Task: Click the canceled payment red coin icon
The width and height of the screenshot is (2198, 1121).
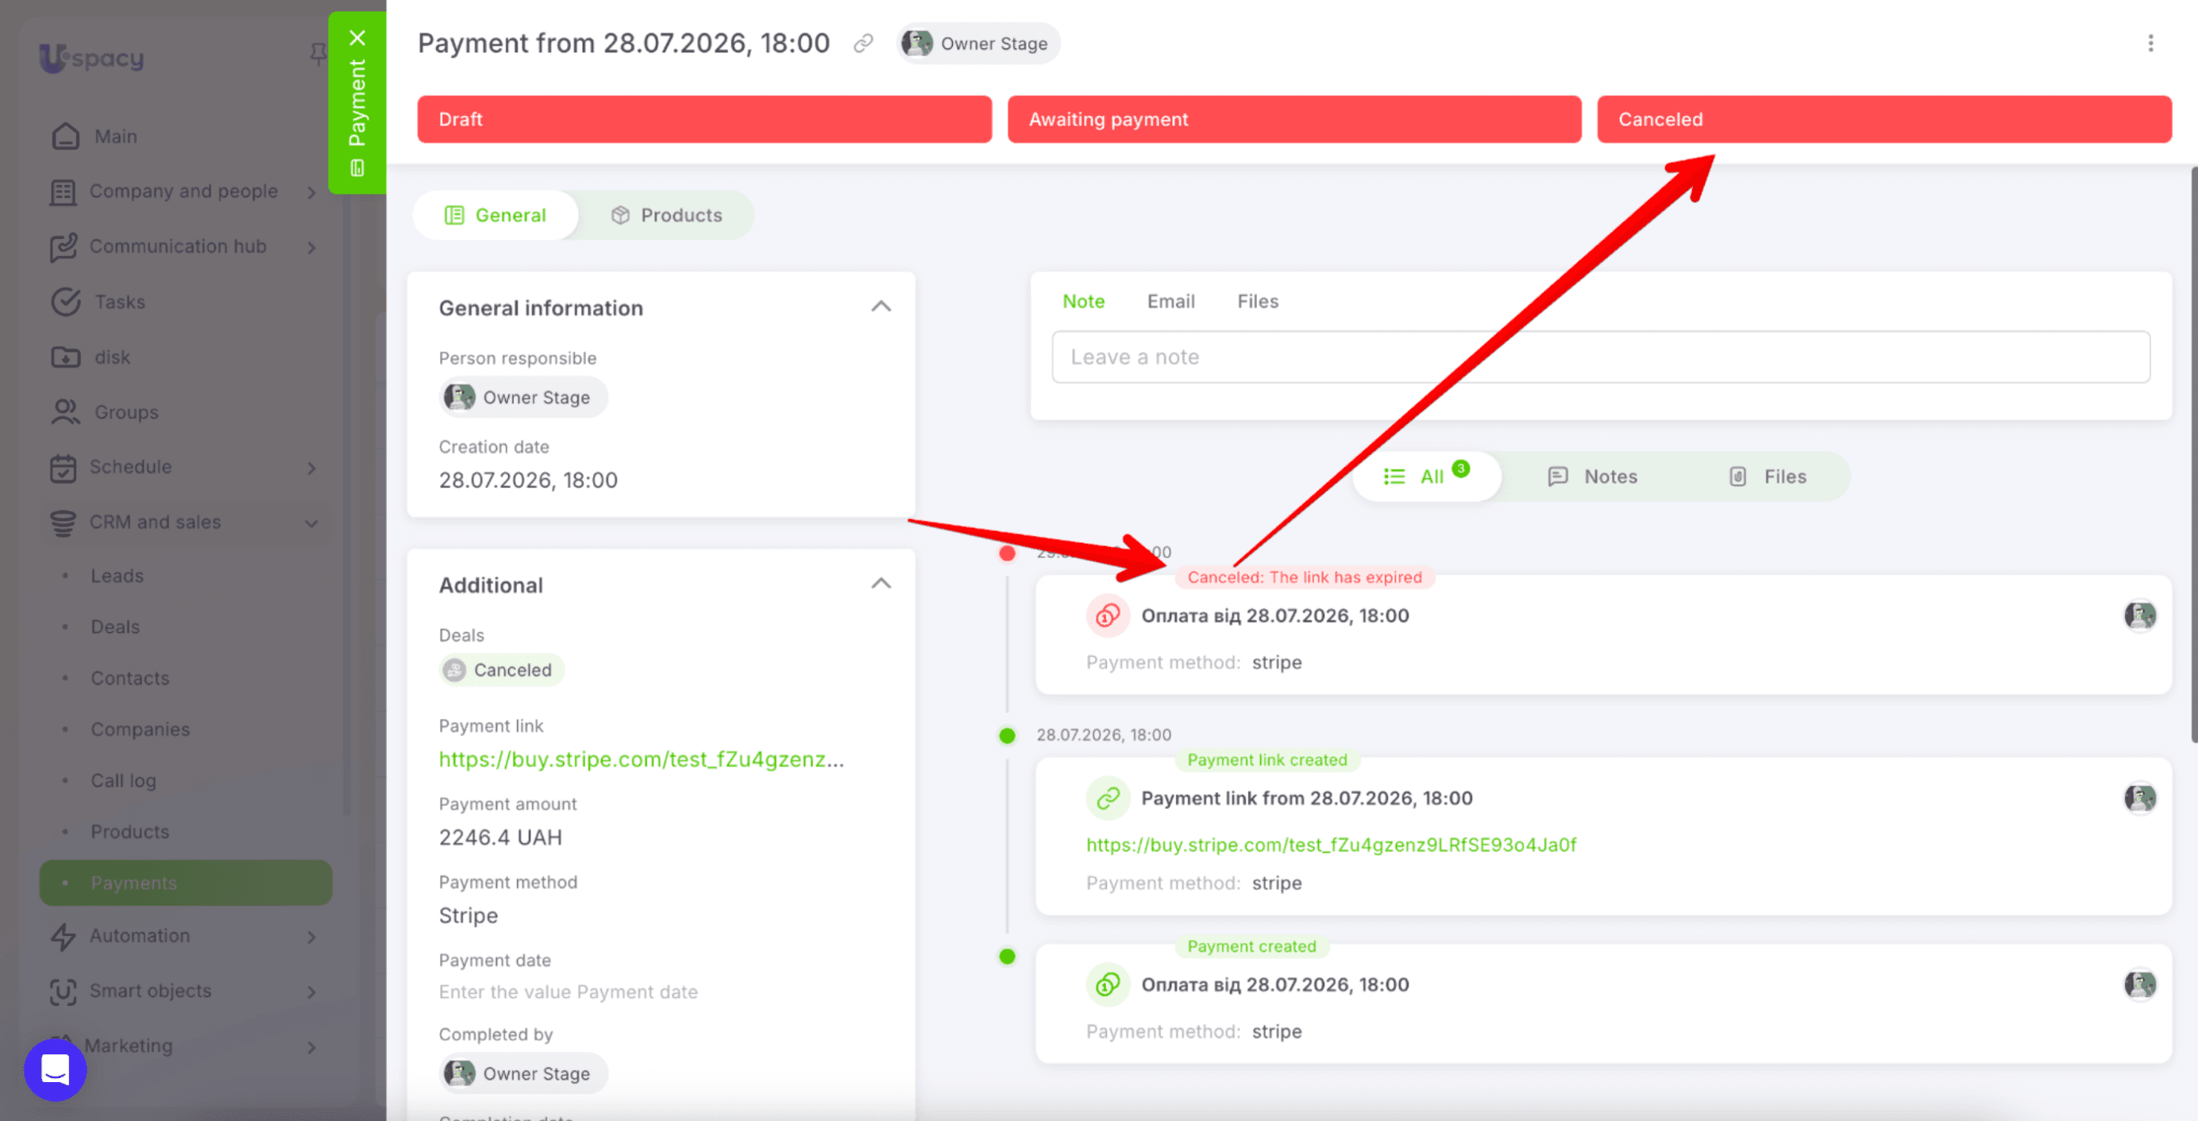Action: point(1108,615)
